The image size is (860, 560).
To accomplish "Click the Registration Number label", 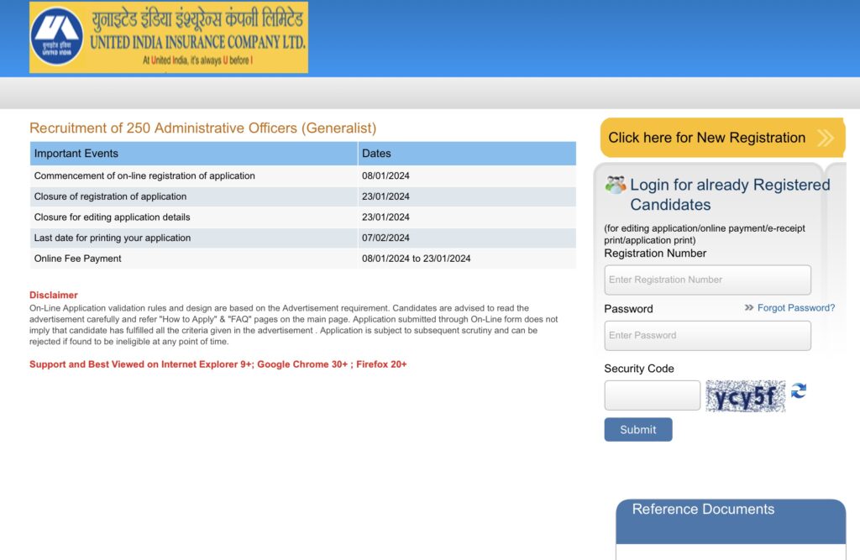I will (655, 254).
